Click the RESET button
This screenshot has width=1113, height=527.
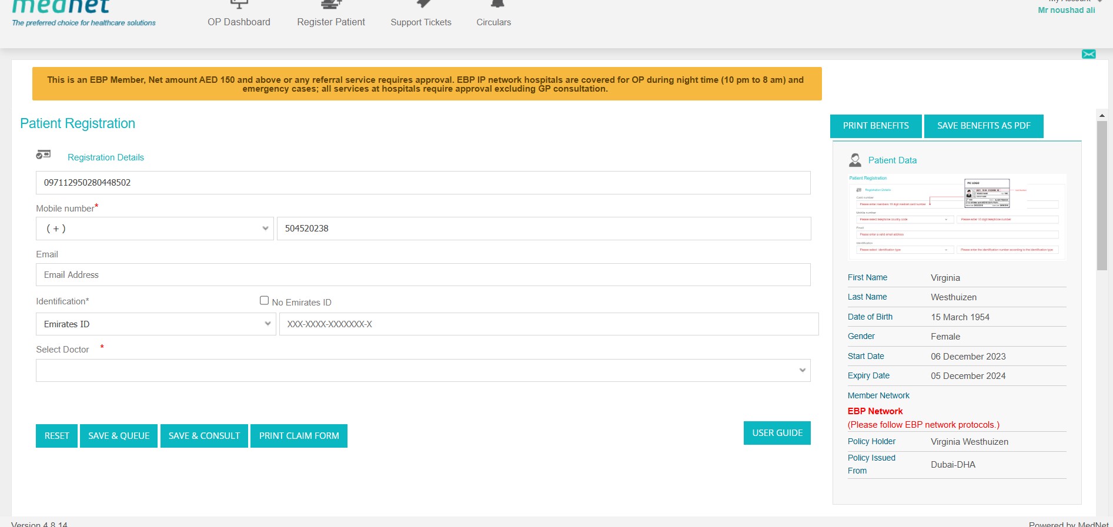pyautogui.click(x=56, y=436)
